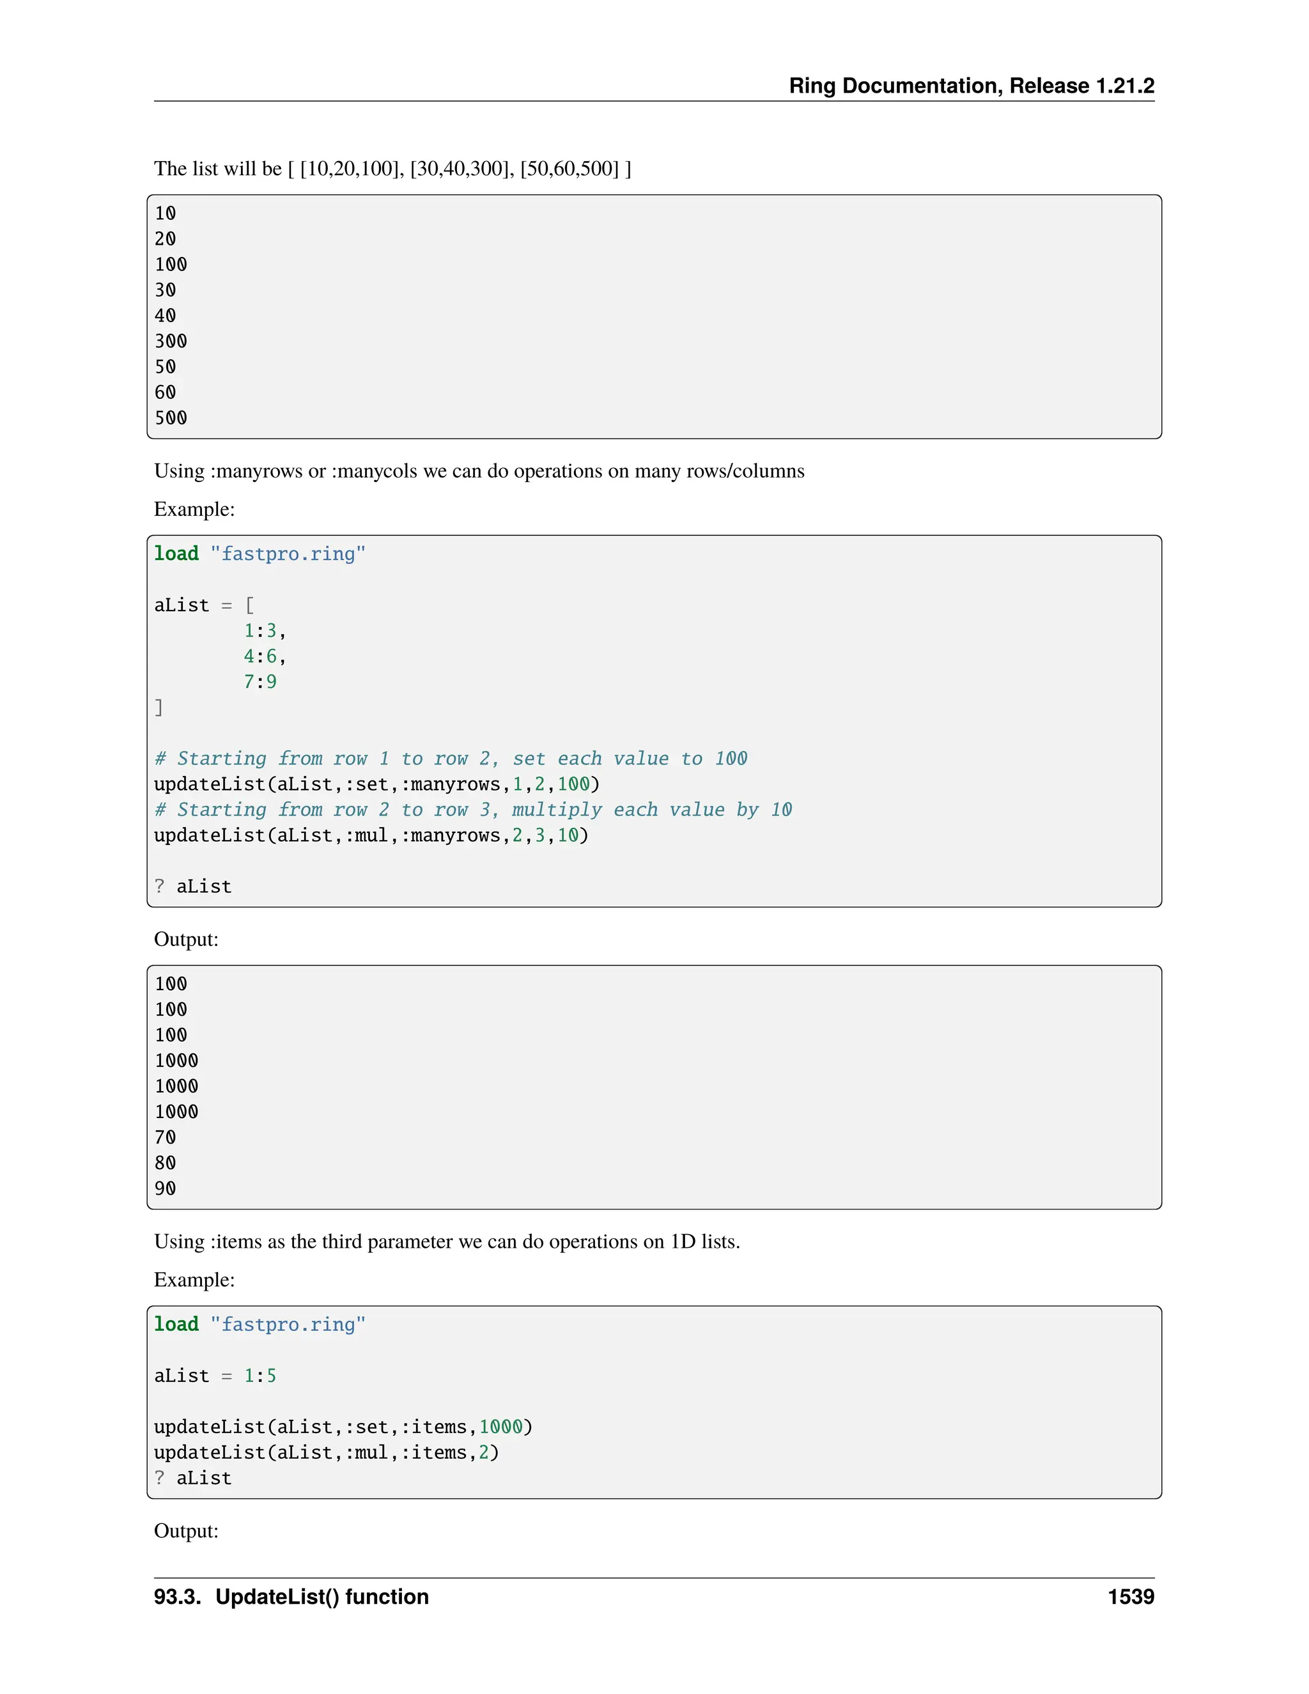Click the Ring Documentation header title
The width and height of the screenshot is (1309, 1694).
click(971, 85)
